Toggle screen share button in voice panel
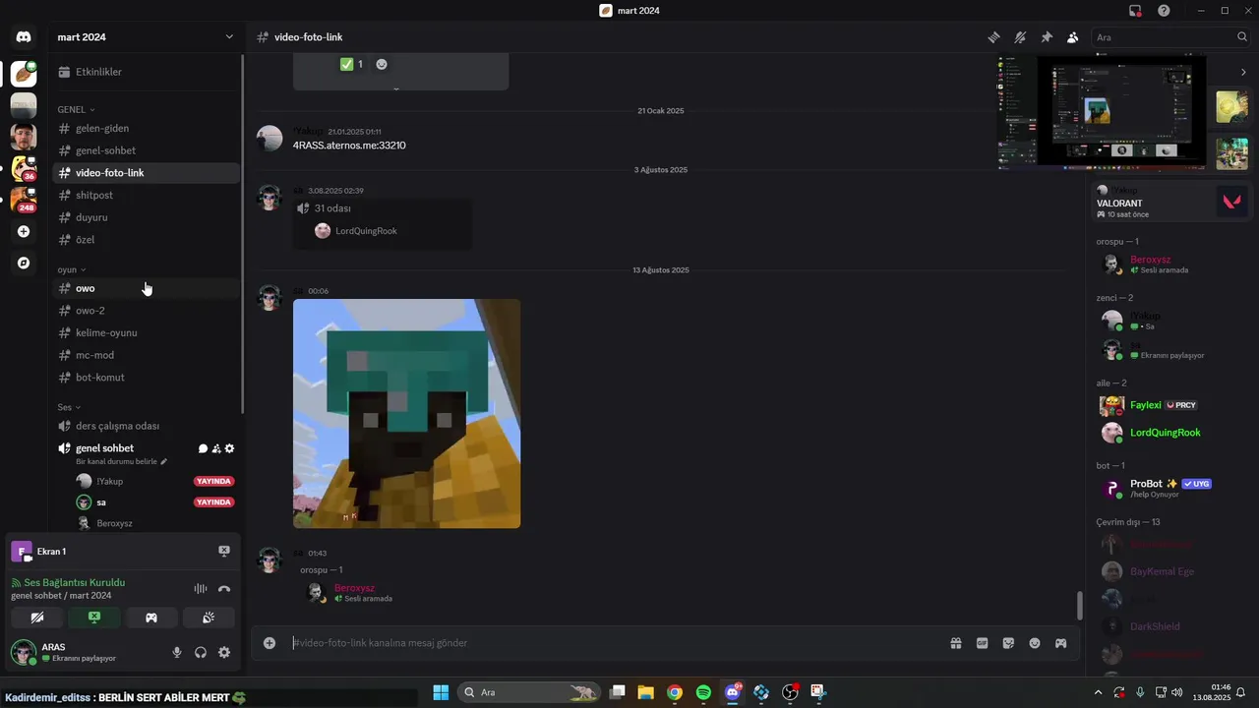The width and height of the screenshot is (1259, 708). coord(94,618)
